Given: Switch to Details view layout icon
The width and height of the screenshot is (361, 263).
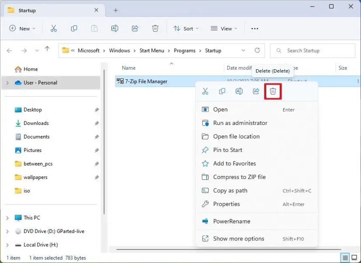Looking at the screenshot, I should click(x=345, y=258).
